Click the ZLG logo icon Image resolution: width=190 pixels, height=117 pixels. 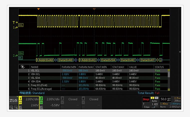(x=13, y=100)
